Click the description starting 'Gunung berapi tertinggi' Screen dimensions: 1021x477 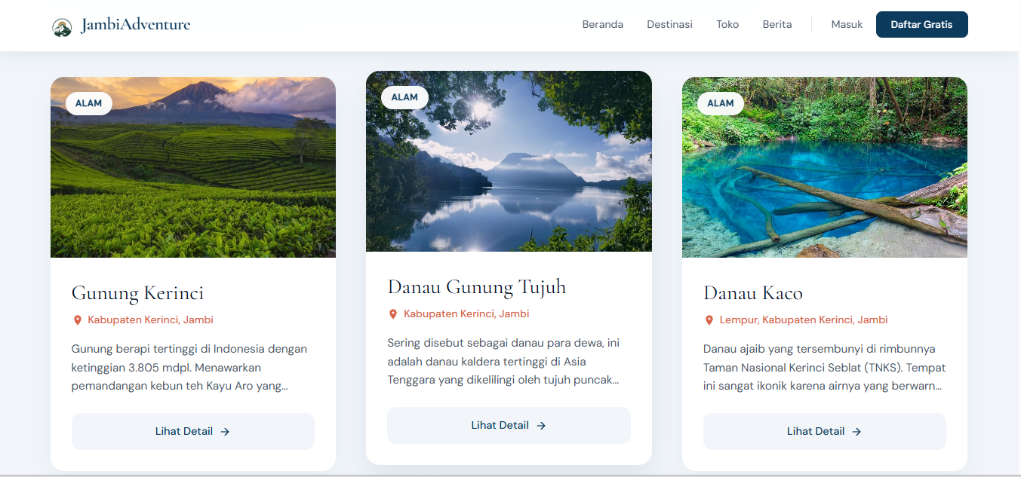[x=190, y=368]
